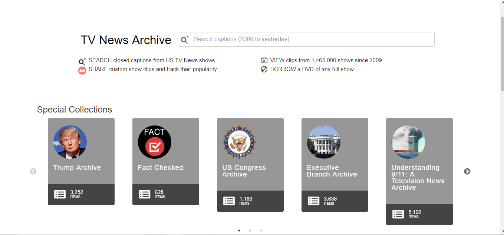Click the US Congress Archive title

(244, 171)
